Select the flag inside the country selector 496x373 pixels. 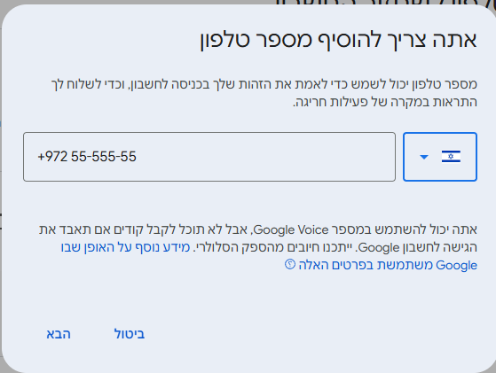[451, 157]
